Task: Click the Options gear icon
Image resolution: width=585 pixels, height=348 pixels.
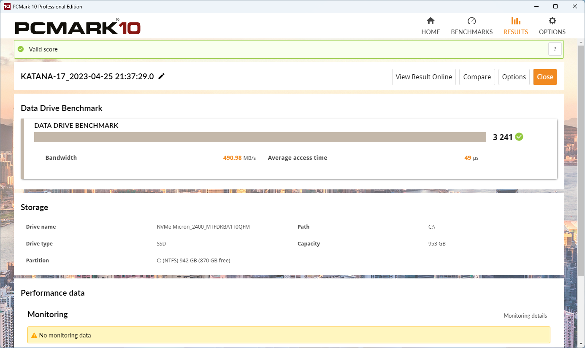Action: [552, 21]
